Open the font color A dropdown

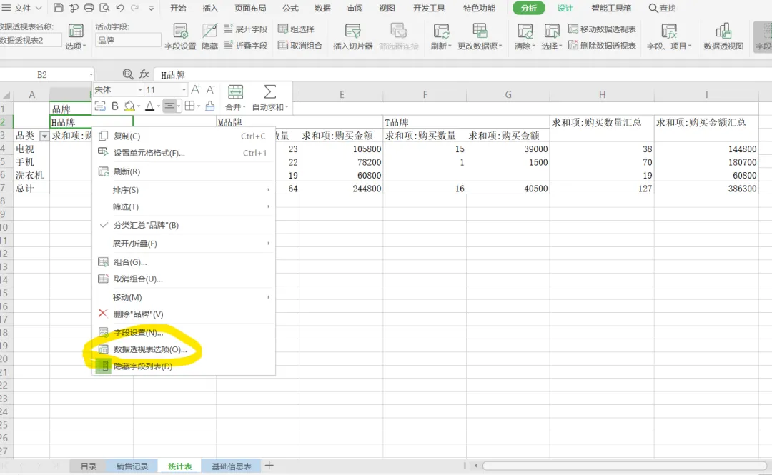click(159, 106)
